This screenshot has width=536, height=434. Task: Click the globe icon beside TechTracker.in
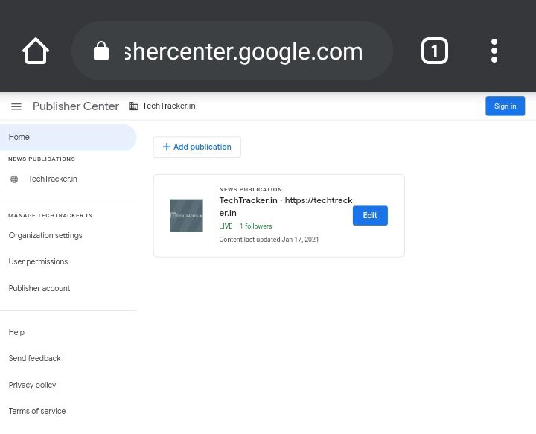[14, 179]
